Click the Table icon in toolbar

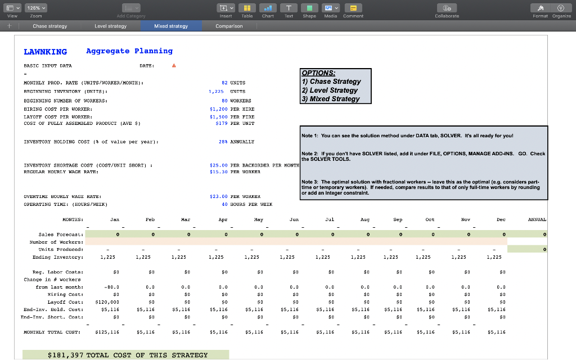(x=247, y=8)
